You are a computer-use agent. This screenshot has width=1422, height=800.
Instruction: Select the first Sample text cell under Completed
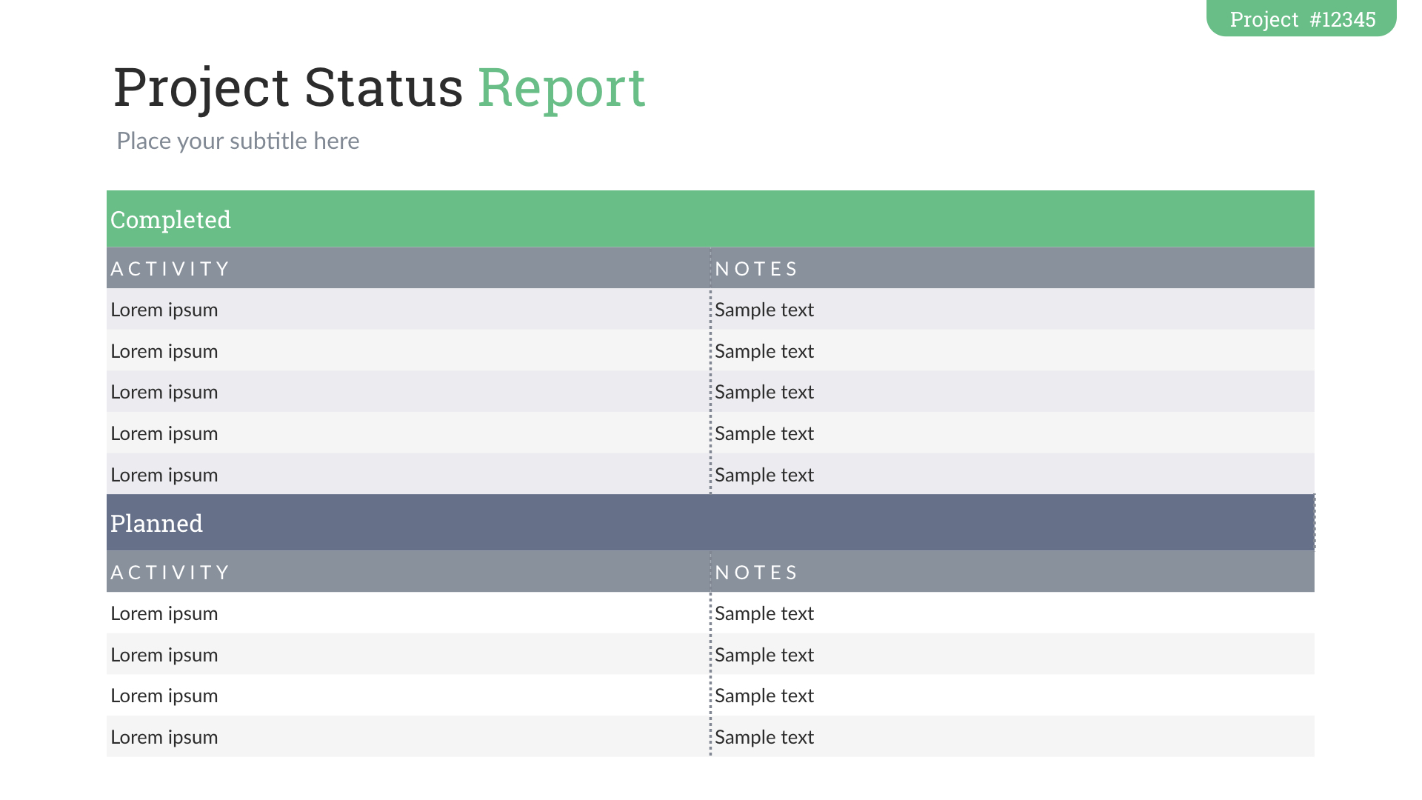[764, 310]
